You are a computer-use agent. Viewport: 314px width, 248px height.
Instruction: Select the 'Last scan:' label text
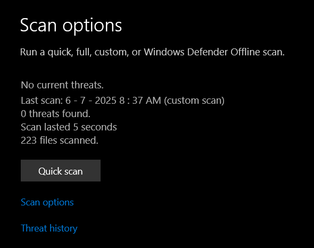pos(42,101)
